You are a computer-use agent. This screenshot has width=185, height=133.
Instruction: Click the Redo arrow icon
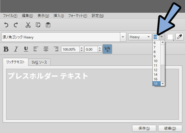click(16, 25)
